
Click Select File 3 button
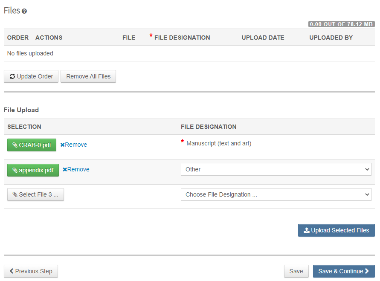pyautogui.click(x=36, y=194)
